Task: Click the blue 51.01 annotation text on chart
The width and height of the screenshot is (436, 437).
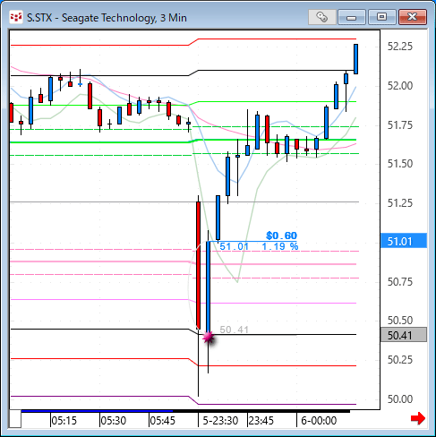Action: coord(235,246)
